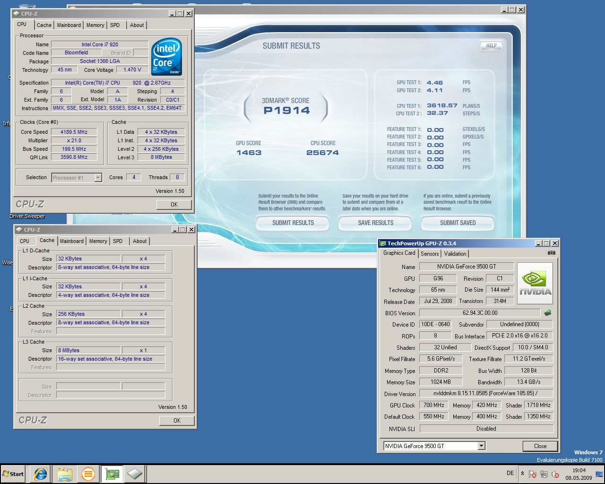Click CPU TEST 1 value 3618.57
The width and height of the screenshot is (605, 484).
442,106
